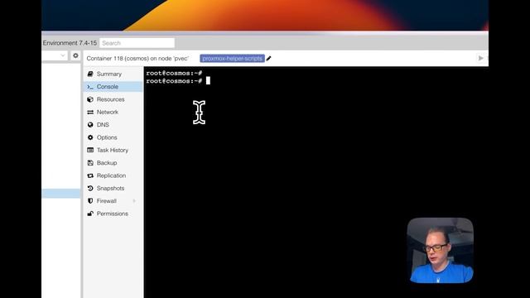530x298 pixels.
Task: Click the Replication arrows icon
Action: (90, 175)
